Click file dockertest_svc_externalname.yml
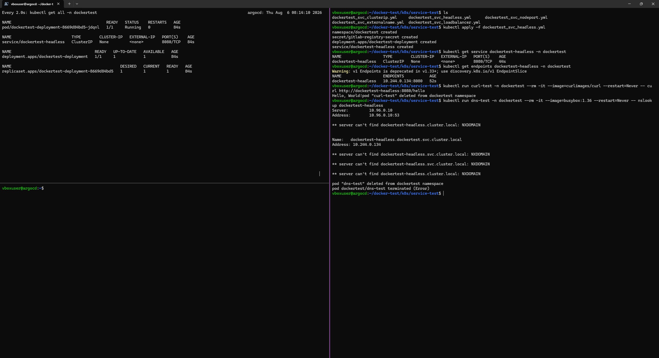The height and width of the screenshot is (358, 659). (368, 22)
